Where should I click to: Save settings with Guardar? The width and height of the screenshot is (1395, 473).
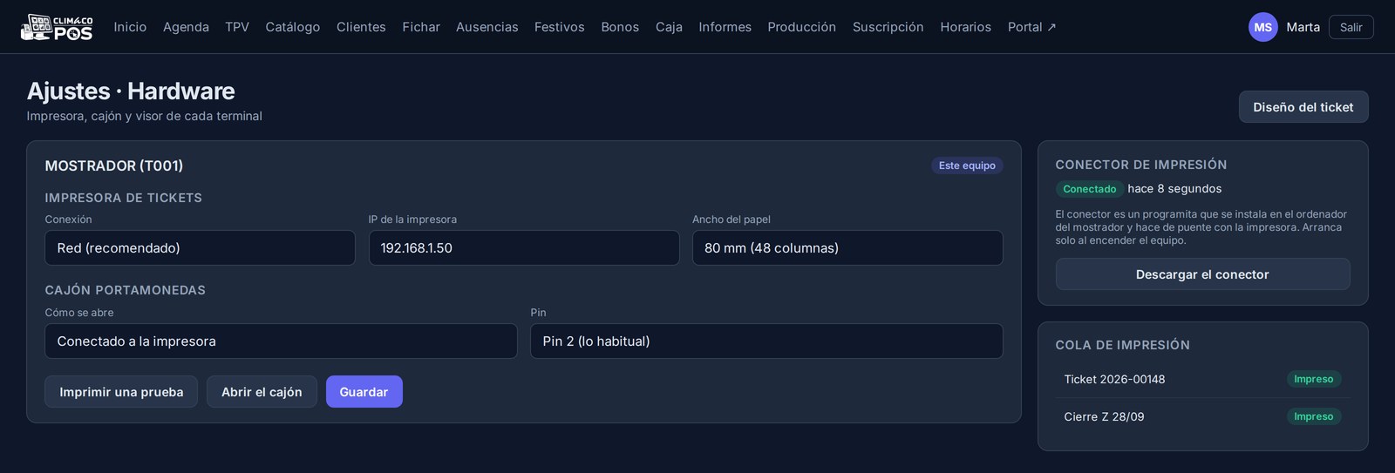point(364,392)
